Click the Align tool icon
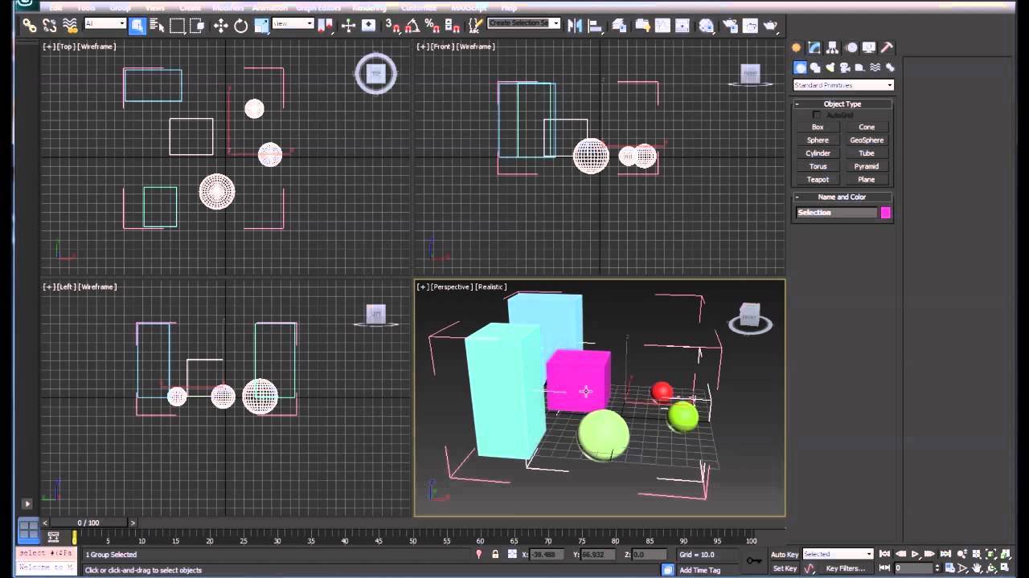The image size is (1029, 578). 596,26
